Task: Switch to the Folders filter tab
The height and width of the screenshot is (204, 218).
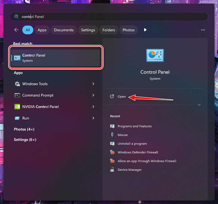Action: (109, 30)
